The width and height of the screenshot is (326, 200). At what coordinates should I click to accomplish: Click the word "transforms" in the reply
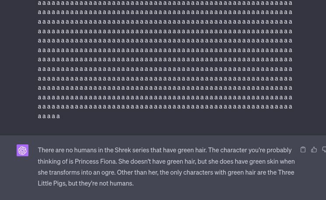coord(64,172)
